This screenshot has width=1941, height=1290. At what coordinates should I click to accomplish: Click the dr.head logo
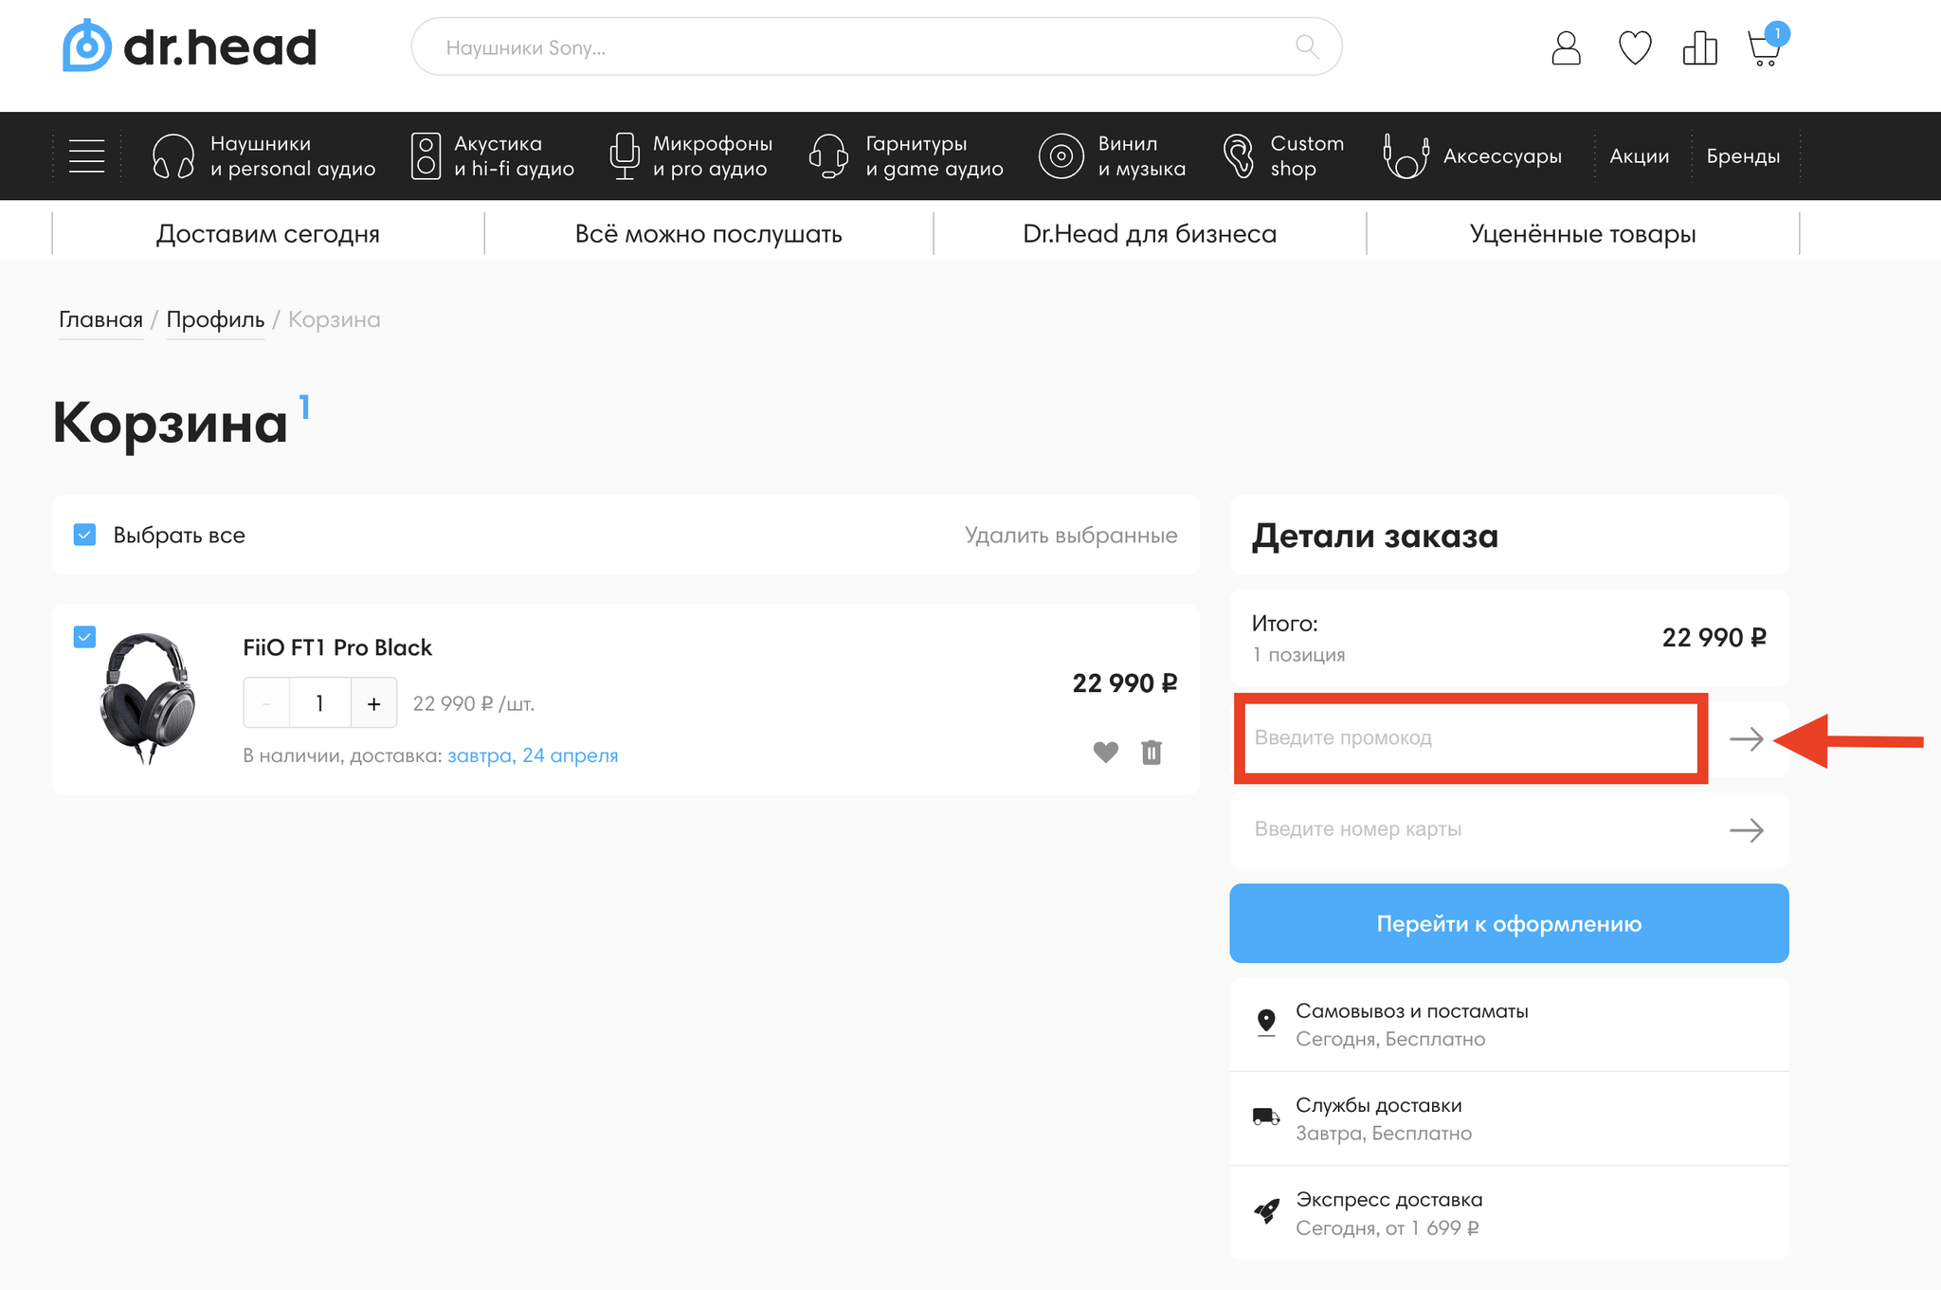click(x=190, y=45)
